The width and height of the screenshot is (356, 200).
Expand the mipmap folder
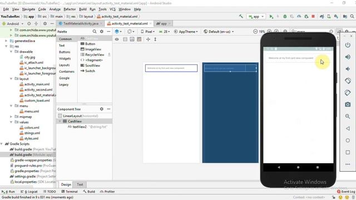point(11,117)
